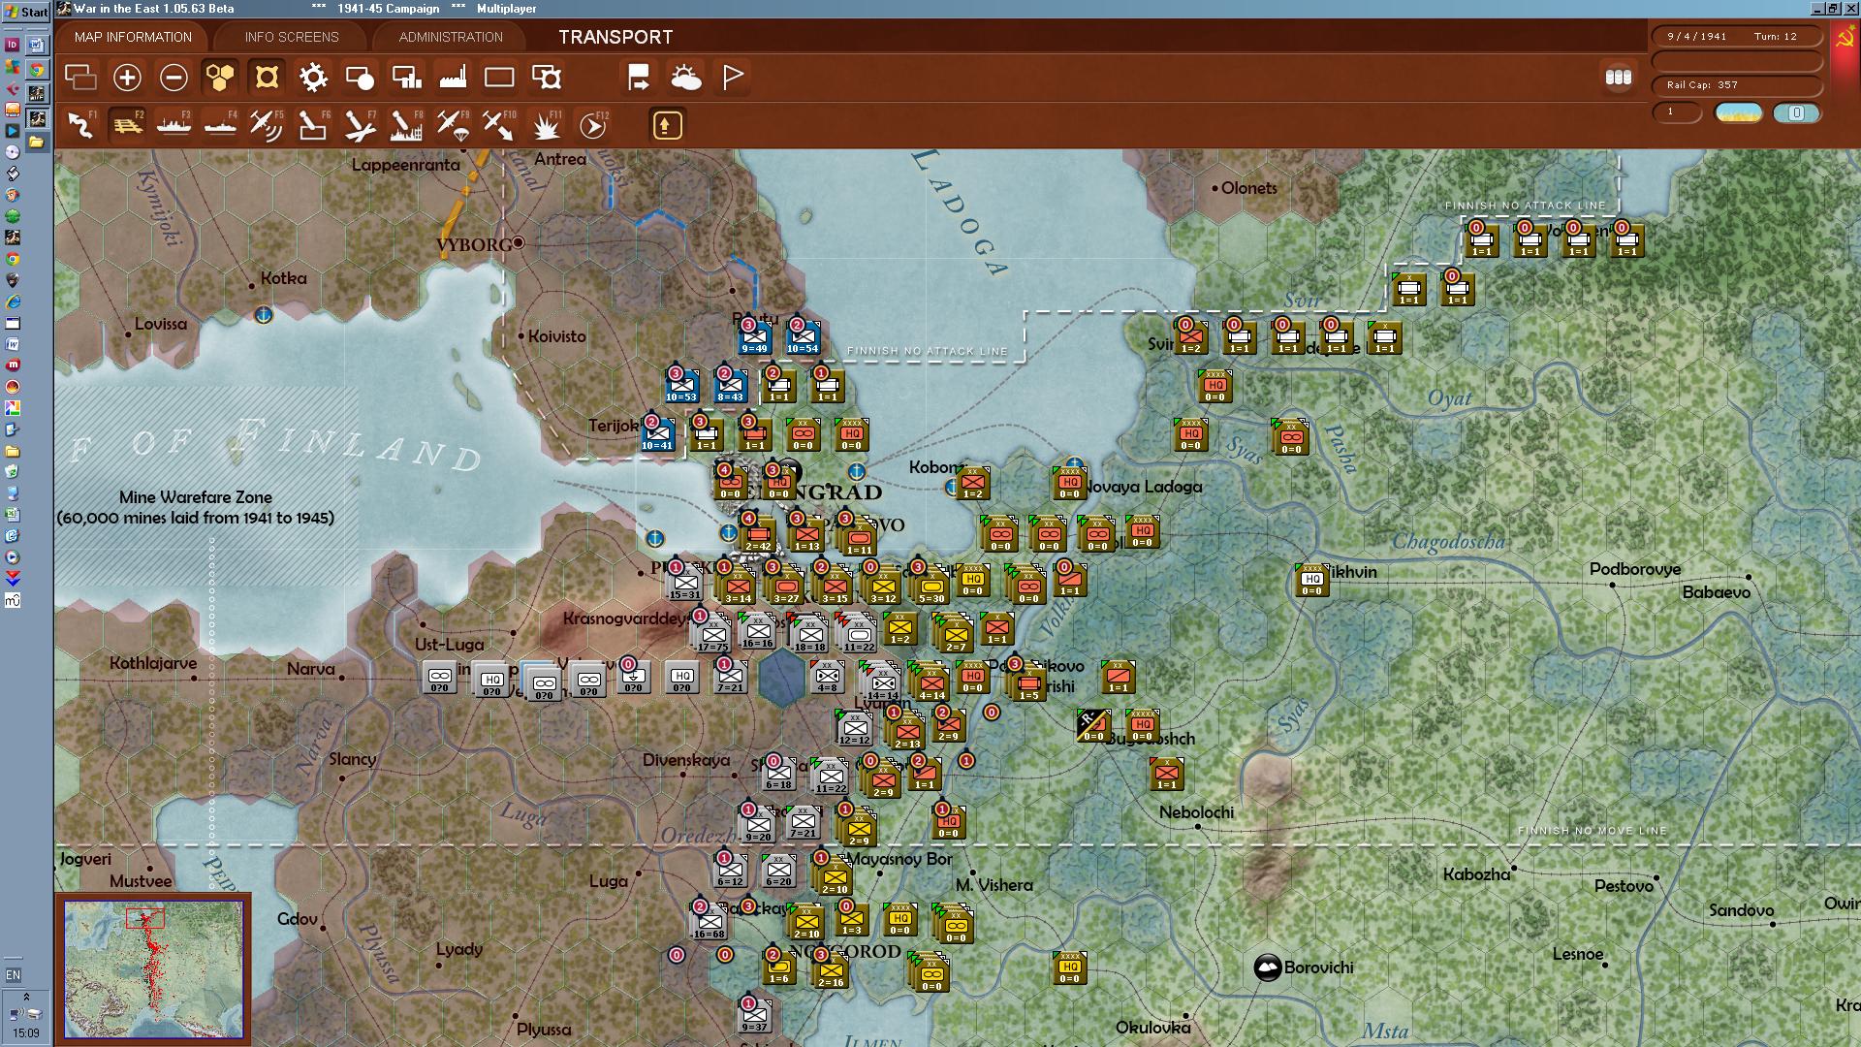The width and height of the screenshot is (1861, 1047).
Task: Click the yellow up-arrow box toolbar button
Action: tap(667, 125)
